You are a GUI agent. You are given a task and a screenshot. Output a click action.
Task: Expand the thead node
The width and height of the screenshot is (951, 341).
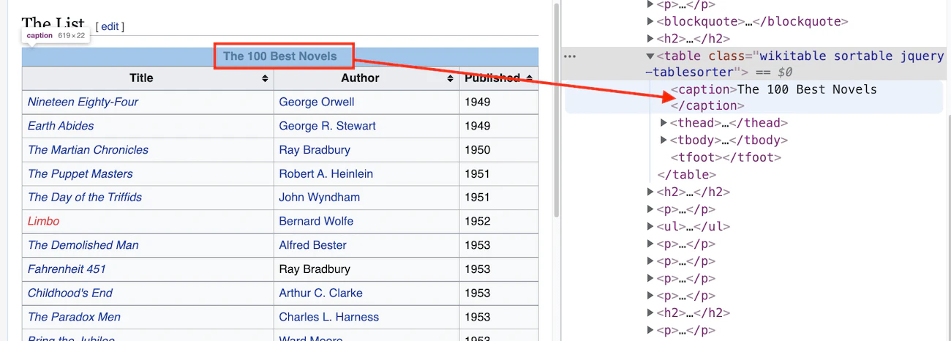click(664, 123)
